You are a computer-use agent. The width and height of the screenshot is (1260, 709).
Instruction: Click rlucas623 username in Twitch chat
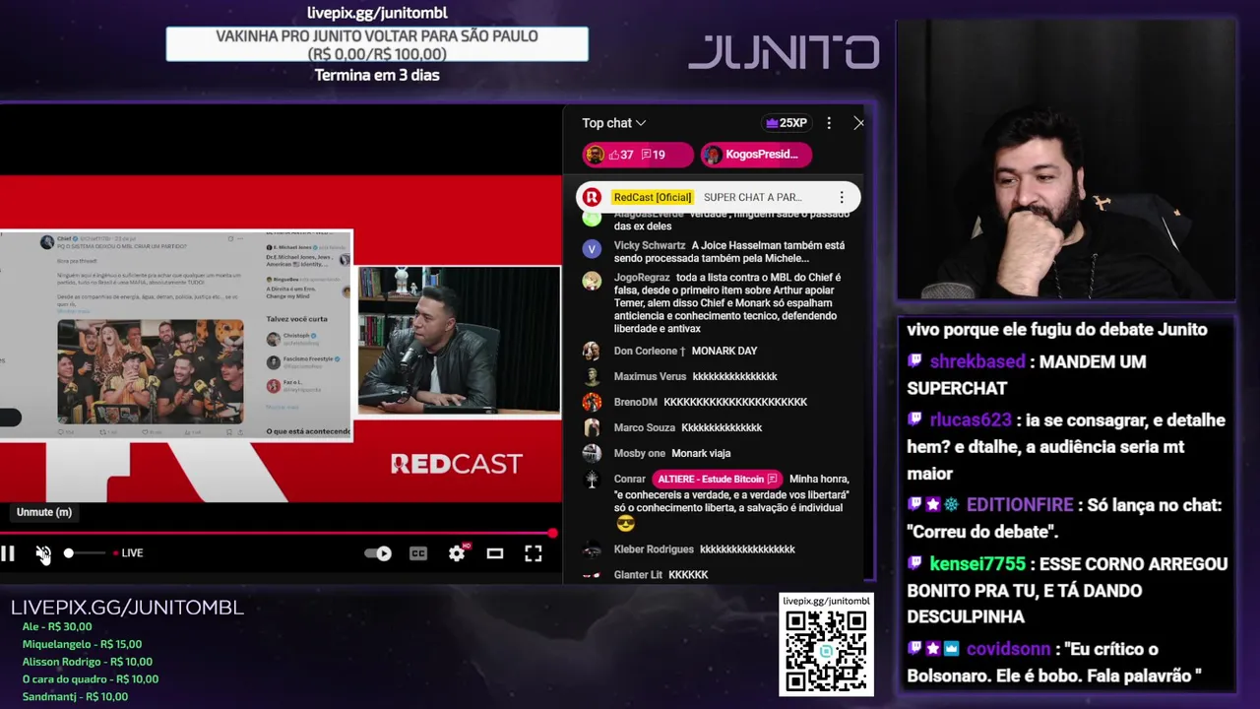971,420
